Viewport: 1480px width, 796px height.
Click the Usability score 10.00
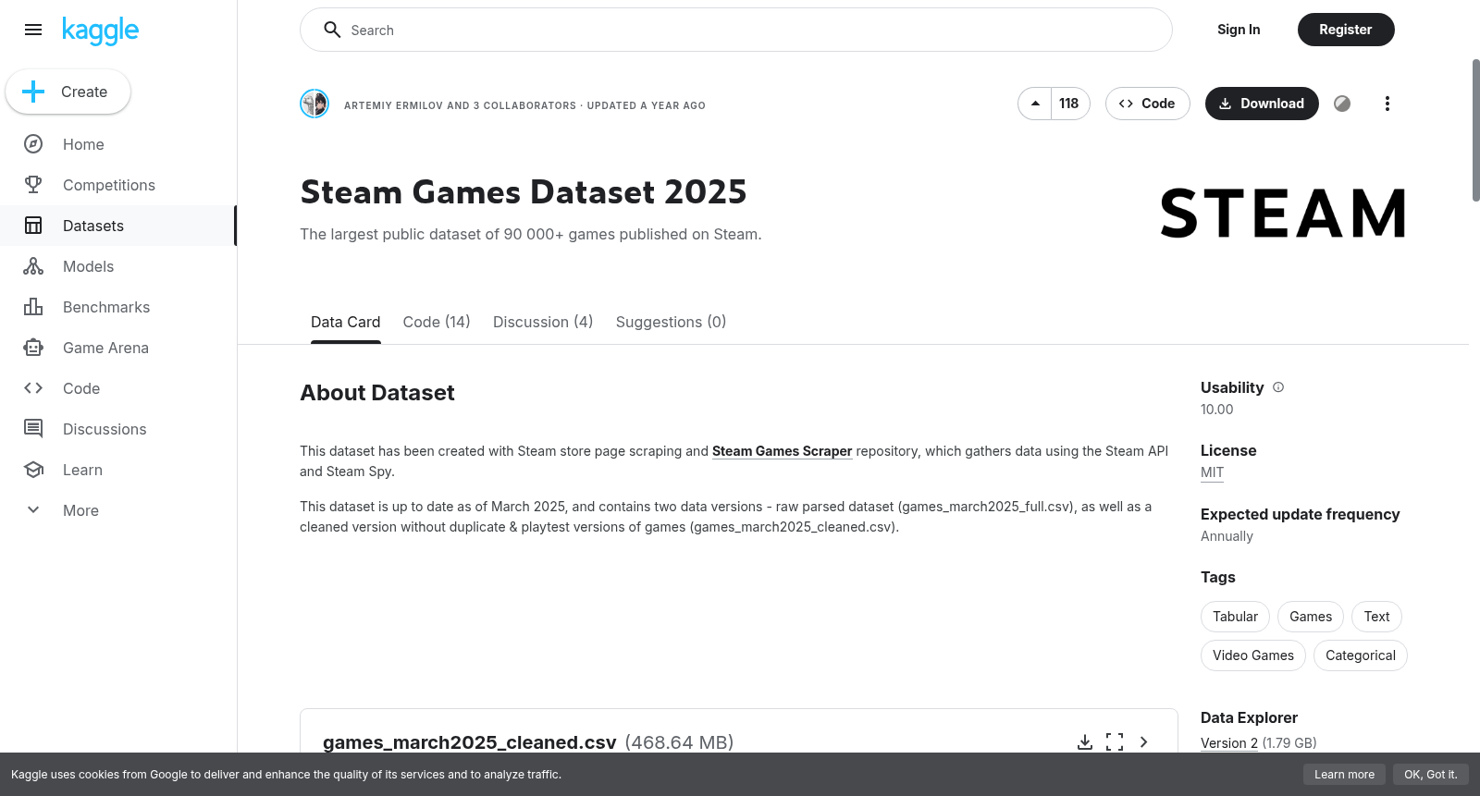pyautogui.click(x=1217, y=410)
